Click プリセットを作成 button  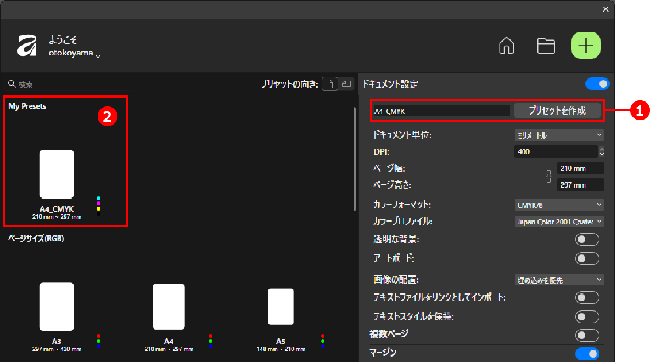tap(557, 110)
